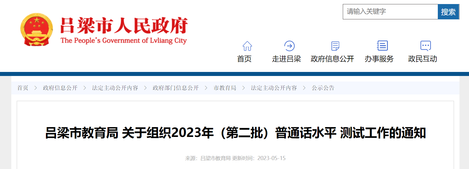Click the list icon above 办事服务
Screen dimensions: 469x169
(382, 46)
